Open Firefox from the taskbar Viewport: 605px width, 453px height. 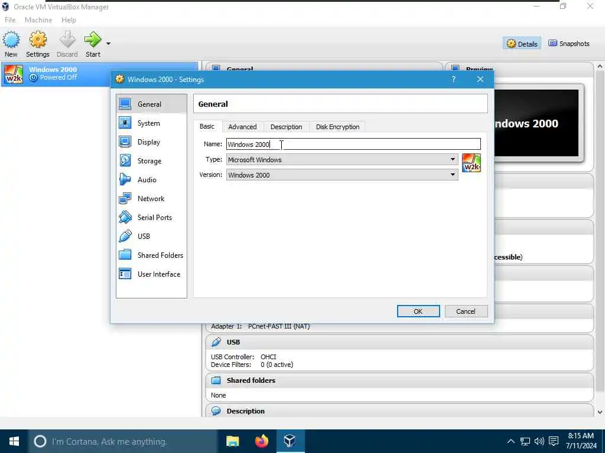(x=262, y=441)
